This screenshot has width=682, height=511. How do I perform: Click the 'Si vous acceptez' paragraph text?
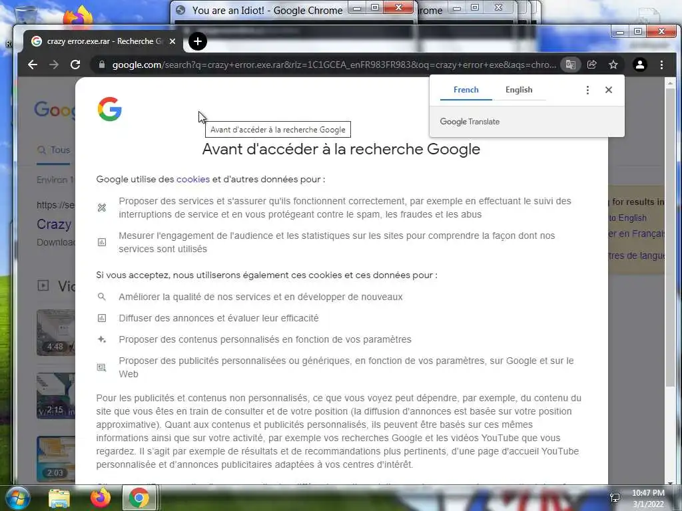point(266,275)
